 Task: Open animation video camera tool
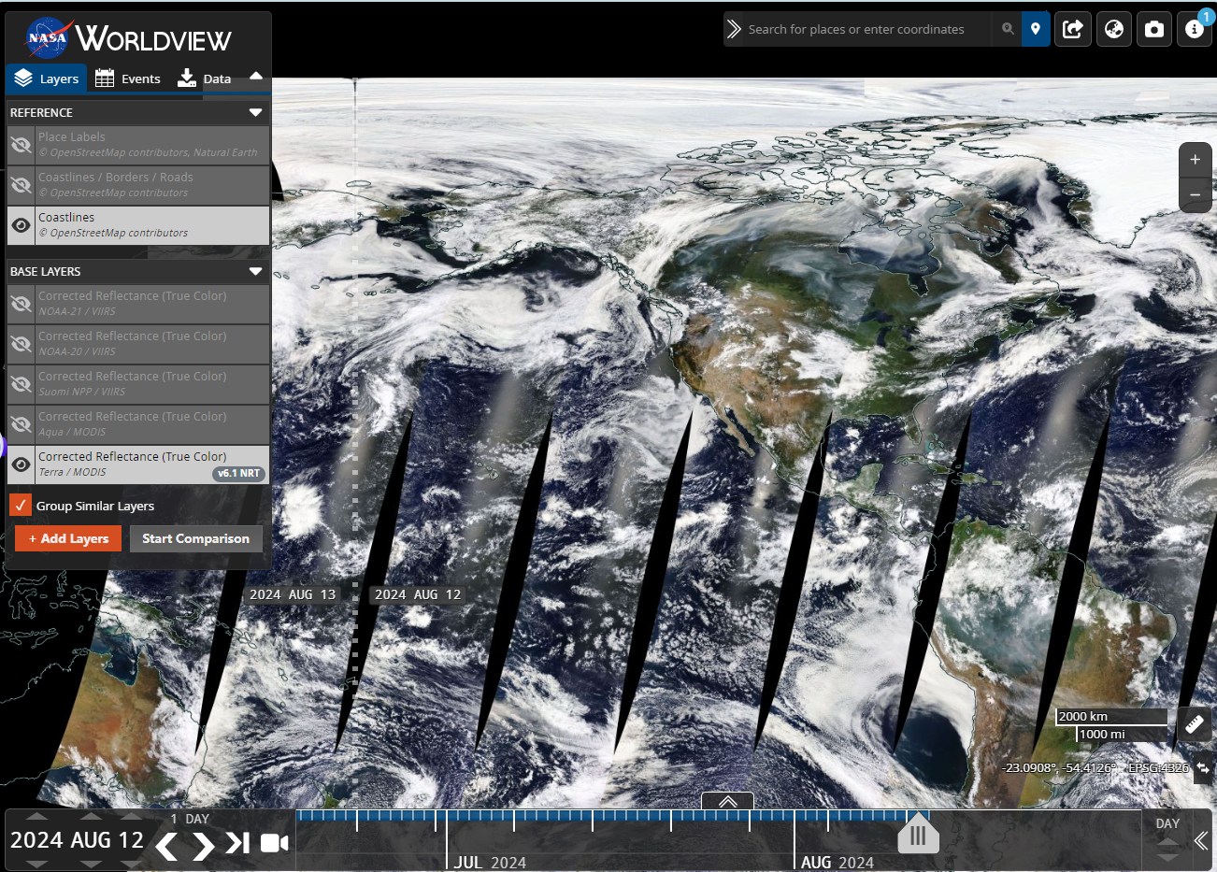tap(274, 843)
